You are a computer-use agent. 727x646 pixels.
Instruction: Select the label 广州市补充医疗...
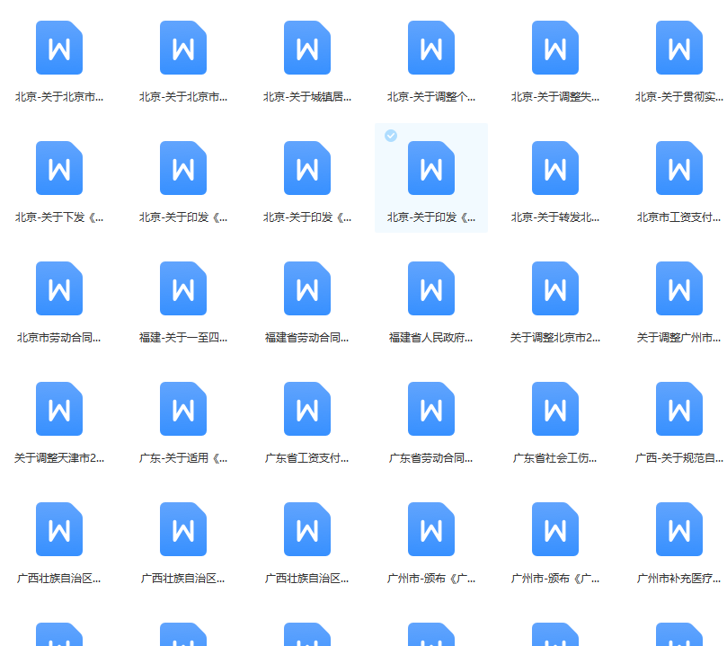click(678, 579)
